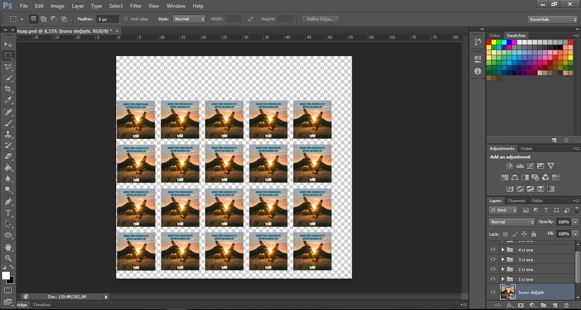Open the Image menu
This screenshot has height=310, width=581.
(57, 6)
